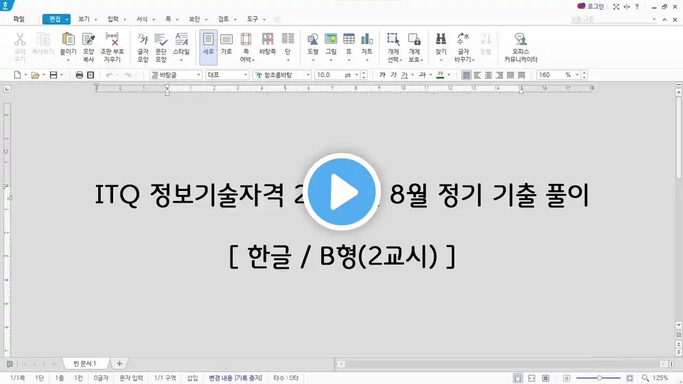Select Portrait (세로) page orientation
This screenshot has height=384, width=683.
coord(208,47)
